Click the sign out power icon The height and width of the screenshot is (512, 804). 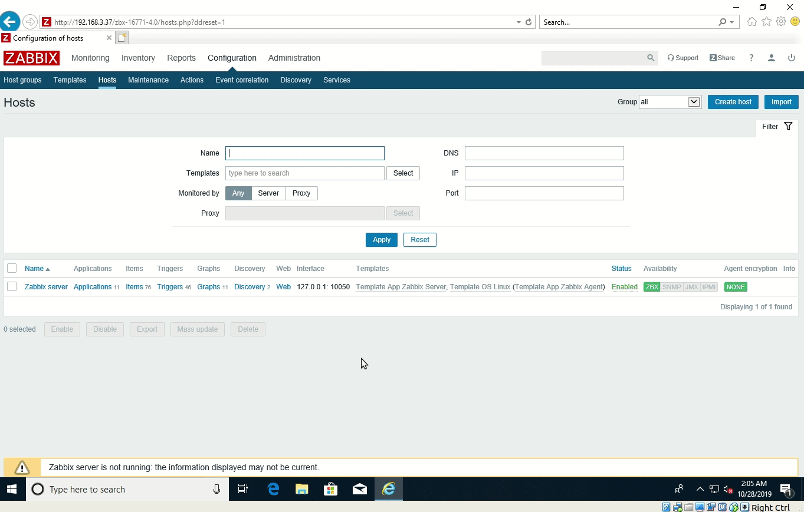(792, 58)
